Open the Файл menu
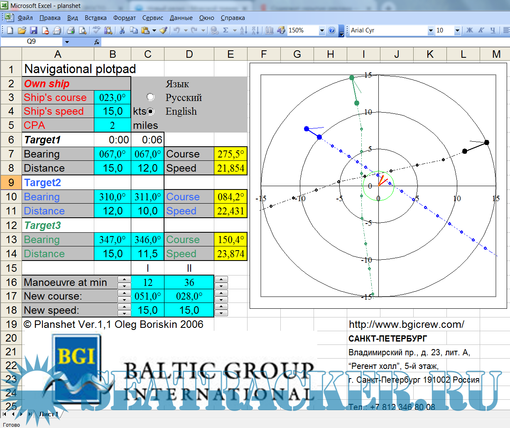 pos(25,18)
